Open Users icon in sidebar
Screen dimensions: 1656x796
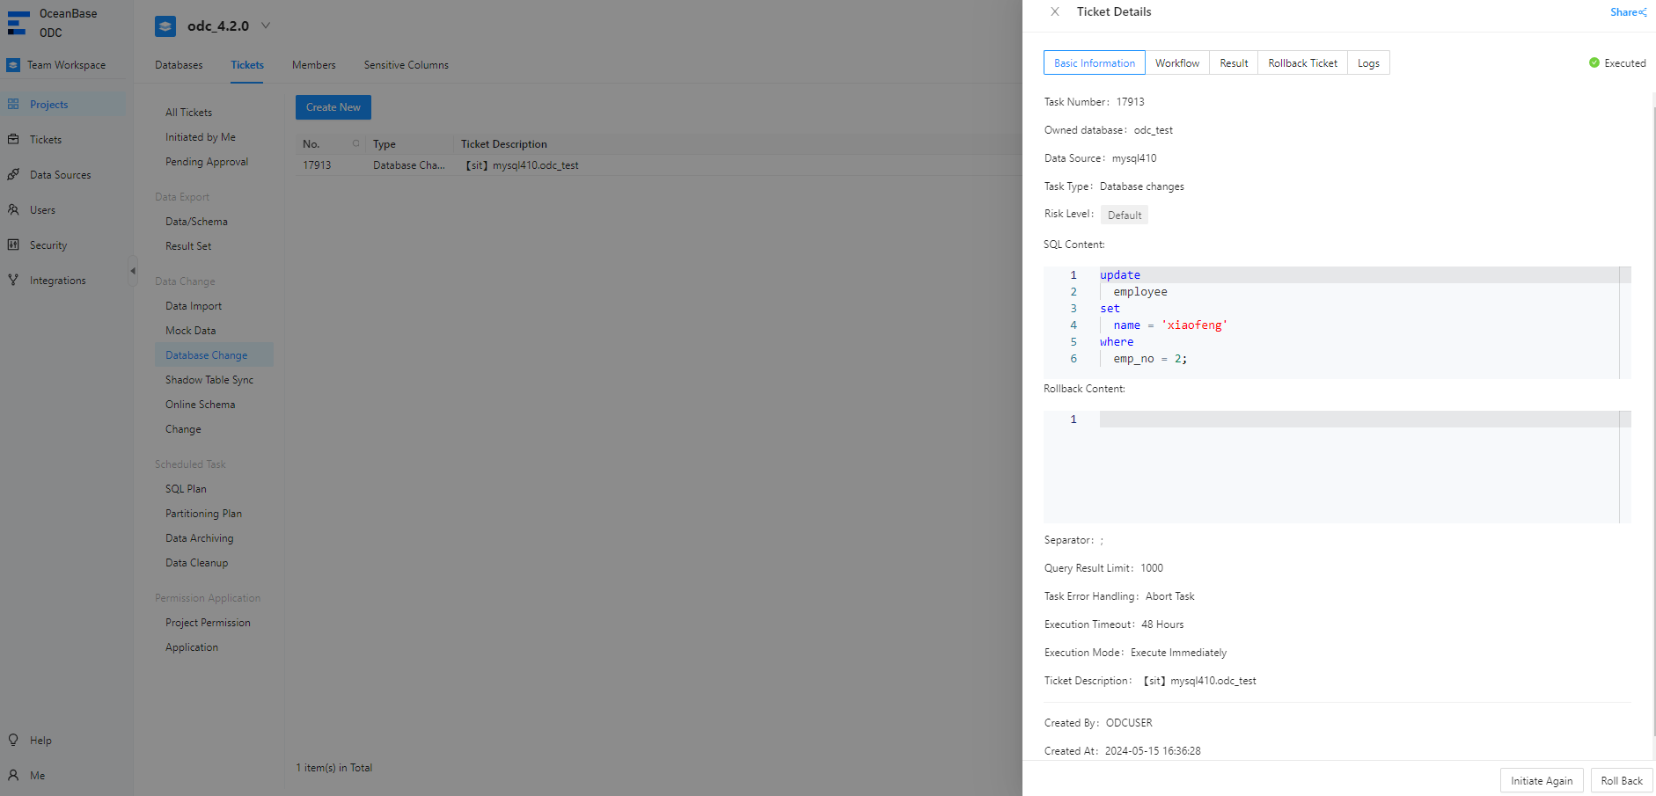pos(13,210)
